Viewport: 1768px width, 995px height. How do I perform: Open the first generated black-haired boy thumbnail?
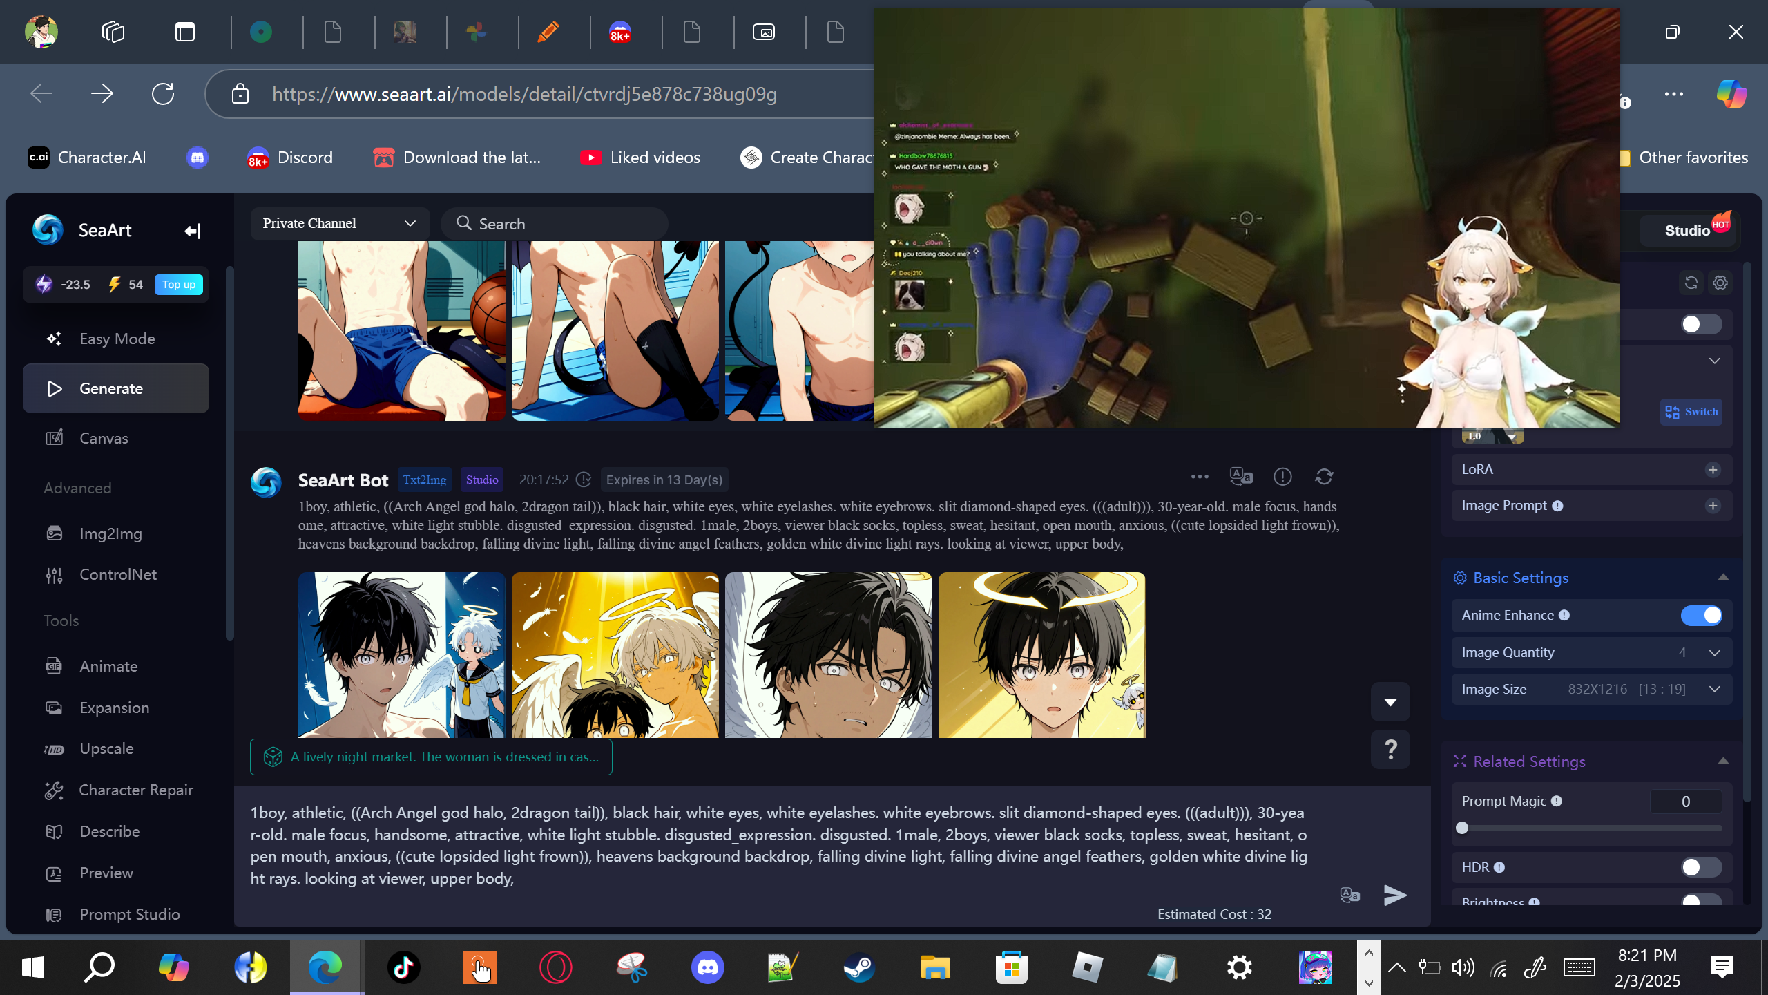point(401,654)
